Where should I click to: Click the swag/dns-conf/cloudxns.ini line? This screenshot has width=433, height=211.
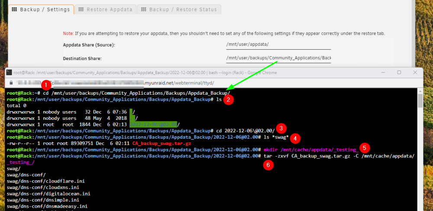[43, 188]
